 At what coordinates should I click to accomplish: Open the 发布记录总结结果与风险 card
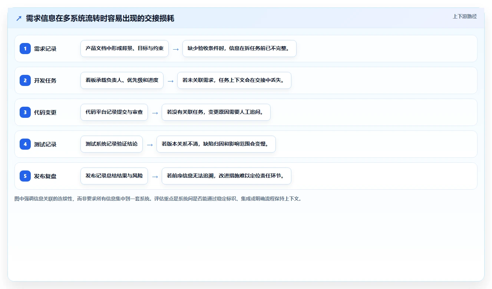114,176
